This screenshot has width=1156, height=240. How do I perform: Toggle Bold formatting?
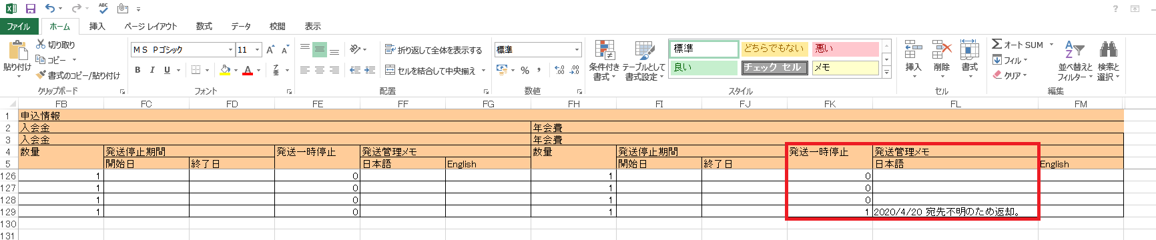point(137,70)
